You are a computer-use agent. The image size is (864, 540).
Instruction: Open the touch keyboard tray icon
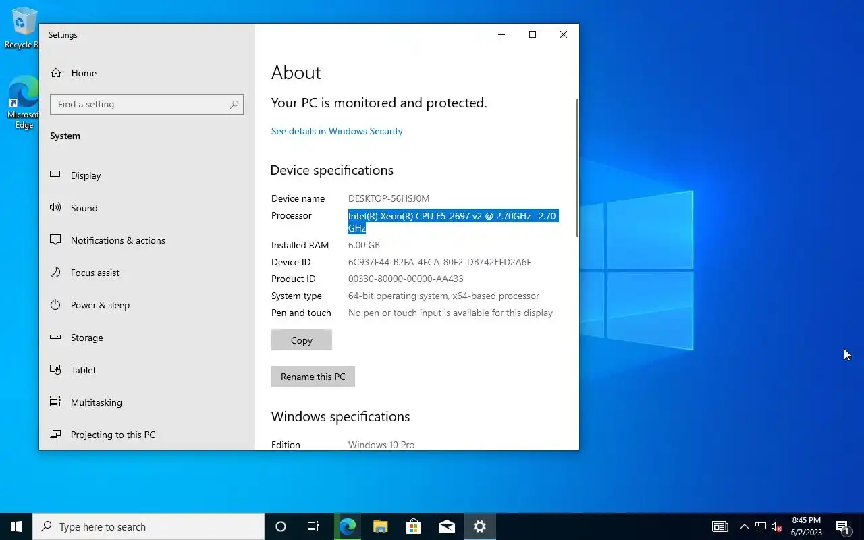tap(720, 526)
